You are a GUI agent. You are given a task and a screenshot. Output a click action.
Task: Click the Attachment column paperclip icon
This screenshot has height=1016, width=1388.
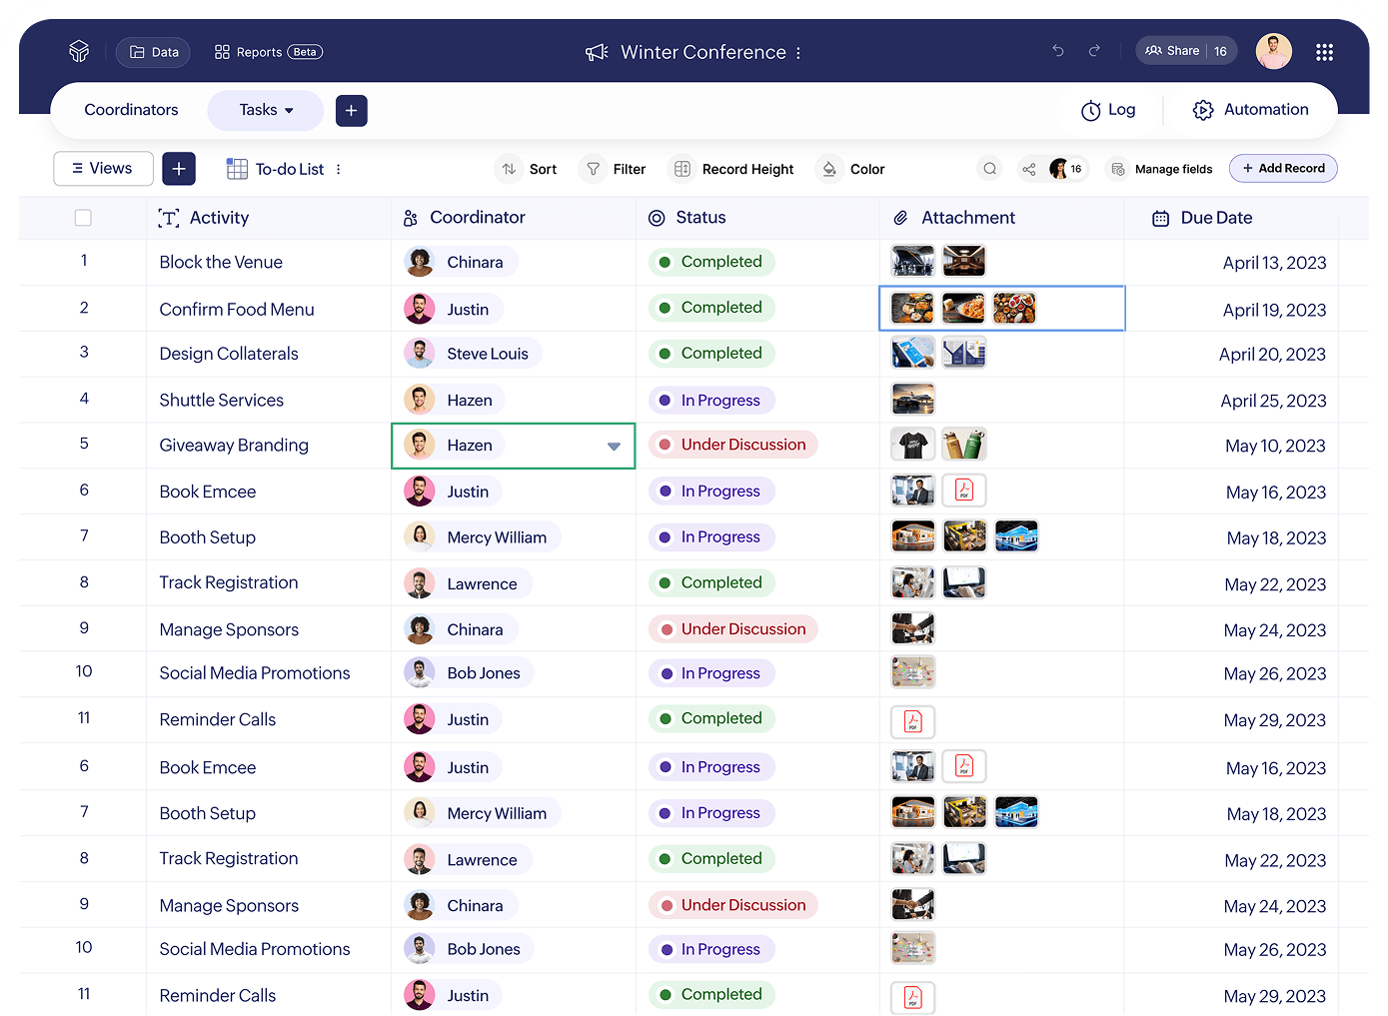[900, 218]
